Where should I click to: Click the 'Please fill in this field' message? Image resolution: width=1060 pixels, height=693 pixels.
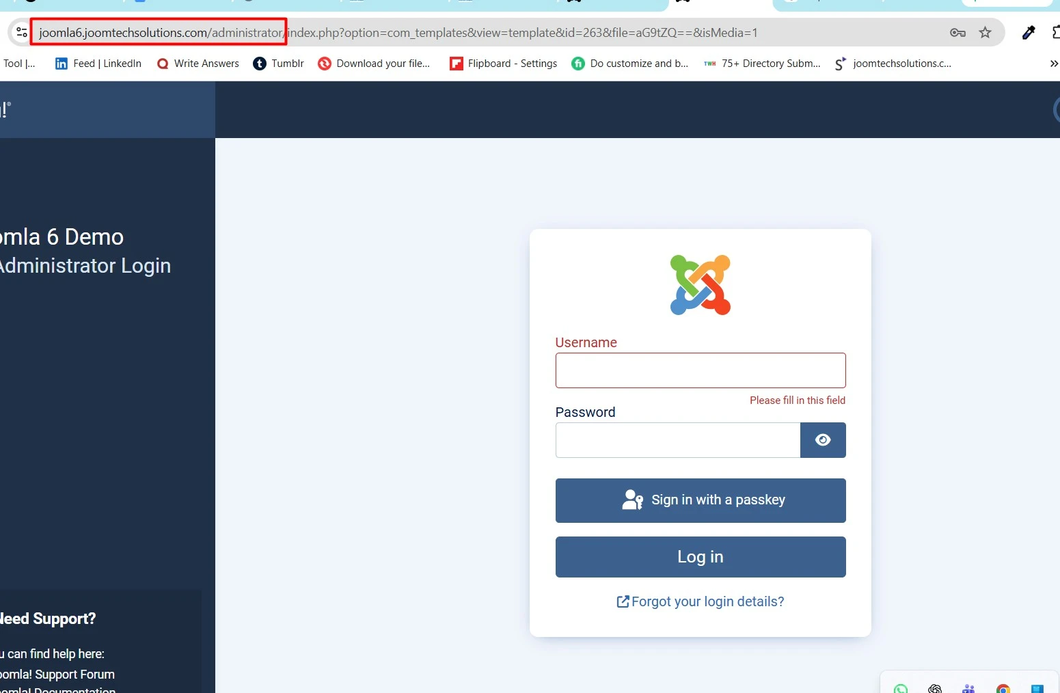[798, 400]
